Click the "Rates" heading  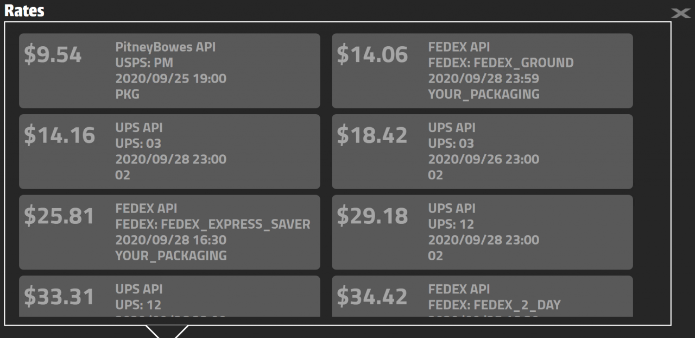click(24, 11)
